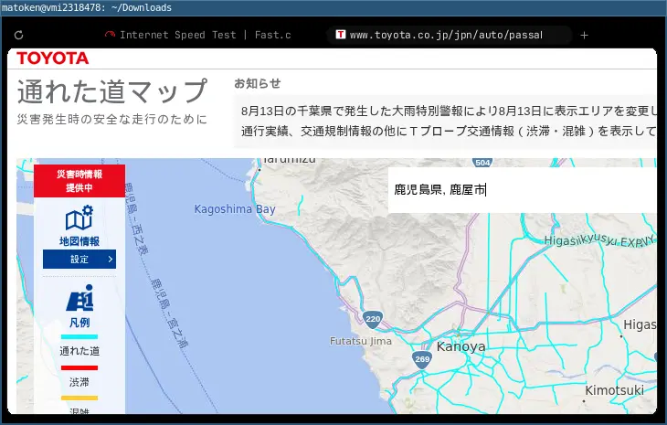Viewport: 667px width, 425px height.
Task: Click the Fast.com speedometer favicon
Action: 110,35
